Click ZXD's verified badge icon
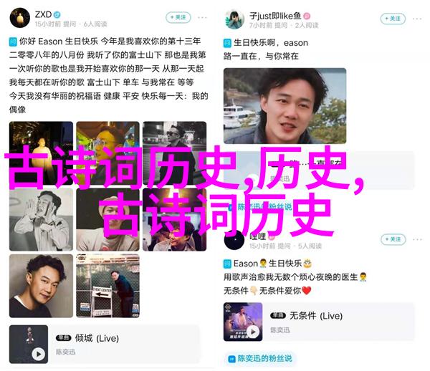 point(57,14)
